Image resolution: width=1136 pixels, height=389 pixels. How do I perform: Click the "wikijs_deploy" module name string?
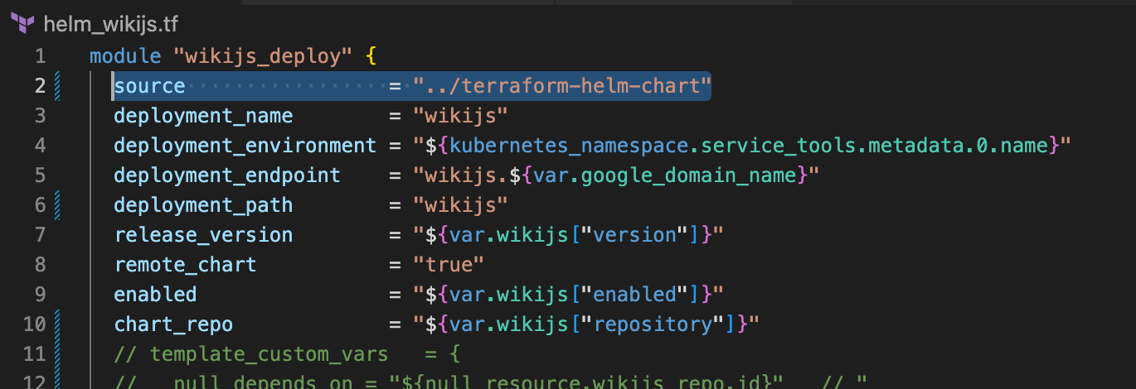click(263, 56)
